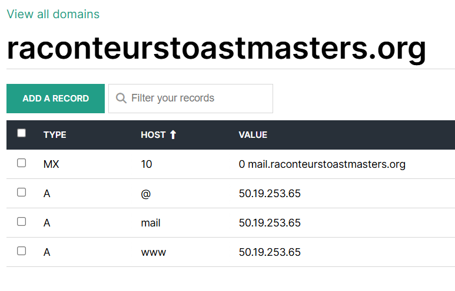Click the mail host entry
The width and height of the screenshot is (455, 291).
click(151, 223)
